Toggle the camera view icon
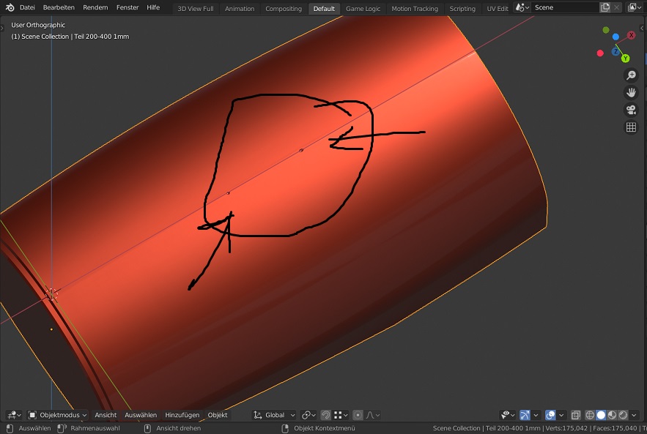 (x=630, y=110)
